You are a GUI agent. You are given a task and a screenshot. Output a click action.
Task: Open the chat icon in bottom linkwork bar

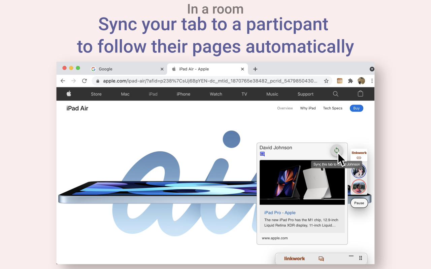coord(321,259)
